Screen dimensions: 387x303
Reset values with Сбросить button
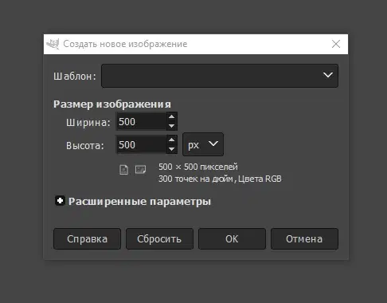159,238
